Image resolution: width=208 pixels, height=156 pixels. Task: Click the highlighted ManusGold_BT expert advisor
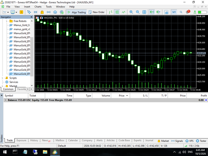coord(20,74)
